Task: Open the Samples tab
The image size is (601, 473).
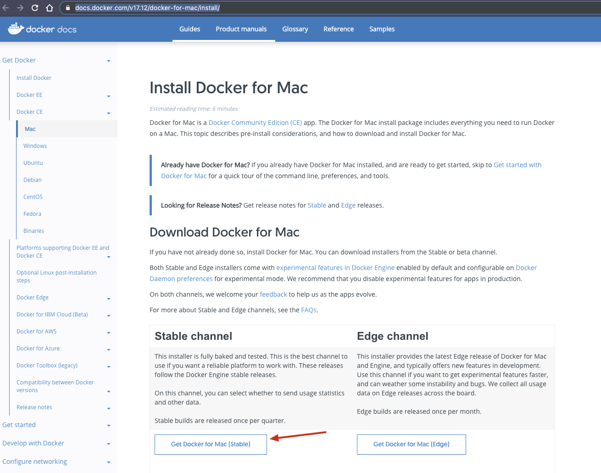Action: pyautogui.click(x=382, y=29)
